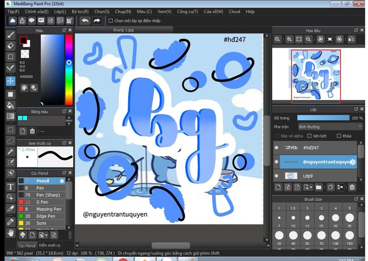Open the Bộ lọc(R) menu

pyautogui.click(x=80, y=12)
